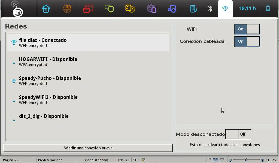
Task: Open the orange Applications grid icon
Action: coord(67,9)
